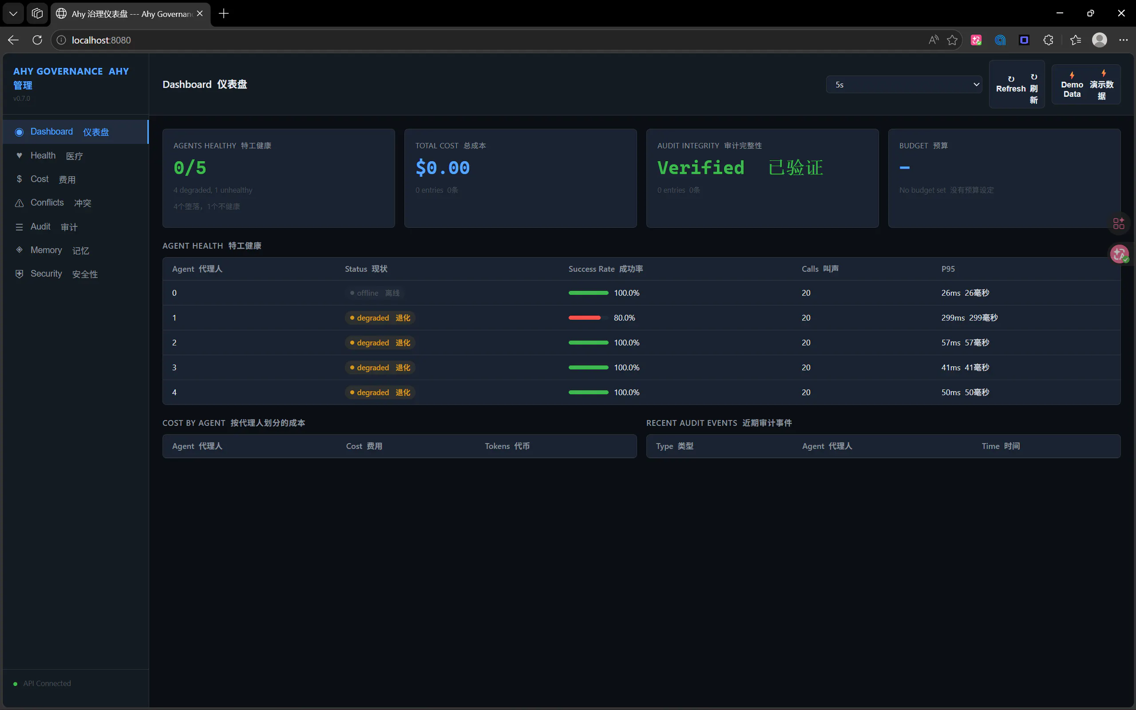This screenshot has width=1136, height=710.
Task: Click the Success Rate column header
Action: pyautogui.click(x=606, y=269)
